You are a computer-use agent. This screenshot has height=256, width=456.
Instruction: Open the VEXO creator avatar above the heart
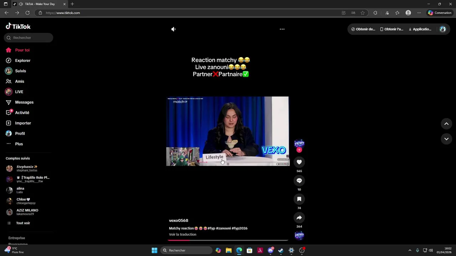tap(299, 143)
